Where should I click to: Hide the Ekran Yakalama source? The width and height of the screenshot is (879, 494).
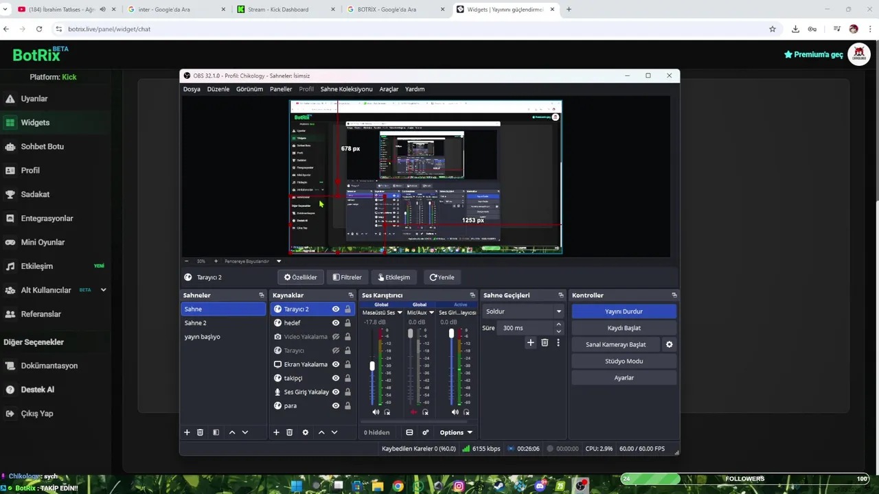tap(336, 364)
